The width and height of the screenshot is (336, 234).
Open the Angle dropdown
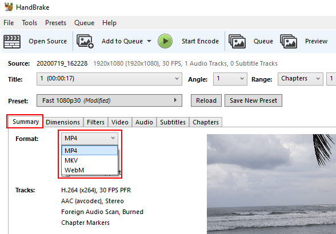(x=230, y=79)
